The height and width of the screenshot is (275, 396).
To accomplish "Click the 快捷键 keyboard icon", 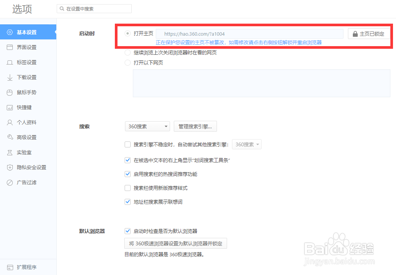I will point(10,108).
